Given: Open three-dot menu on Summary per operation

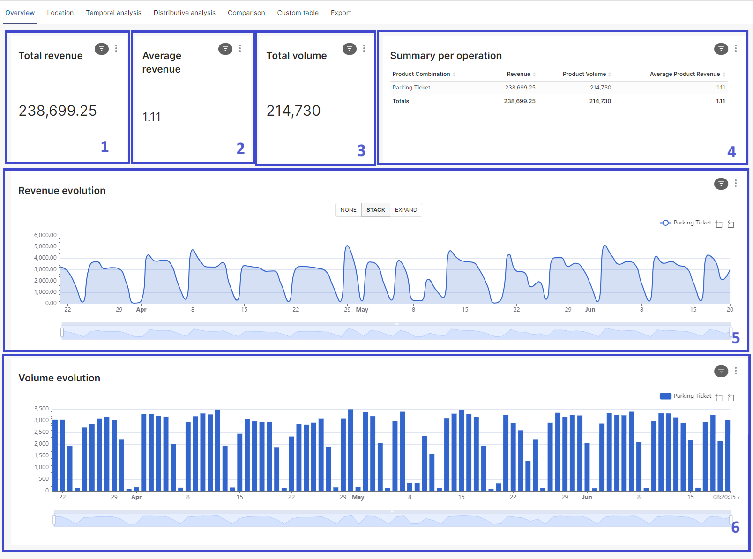Looking at the screenshot, I should click(x=736, y=48).
